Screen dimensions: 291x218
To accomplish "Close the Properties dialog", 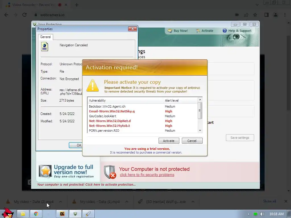I will click(x=132, y=29).
